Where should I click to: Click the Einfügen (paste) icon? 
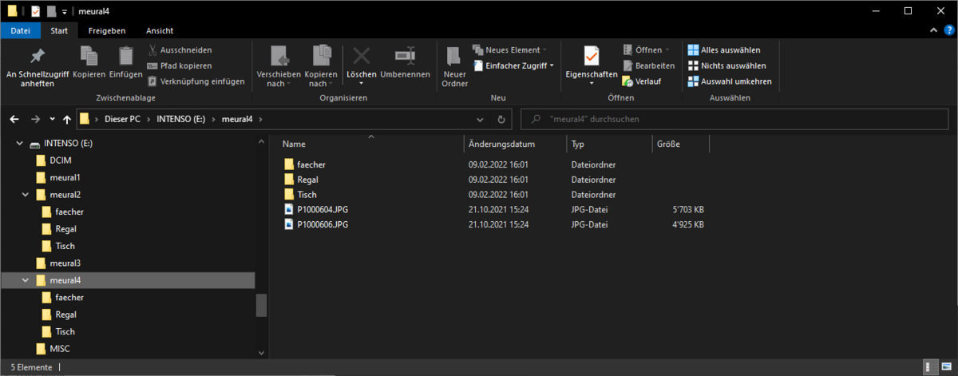(x=125, y=57)
